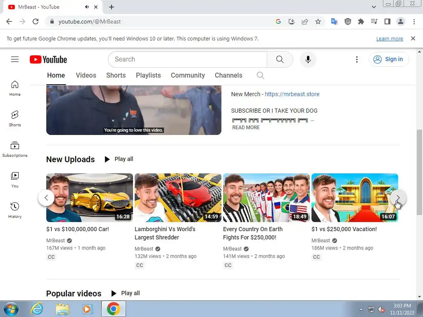Open system volume tray icon
The height and width of the screenshot is (317, 423).
tap(381, 310)
